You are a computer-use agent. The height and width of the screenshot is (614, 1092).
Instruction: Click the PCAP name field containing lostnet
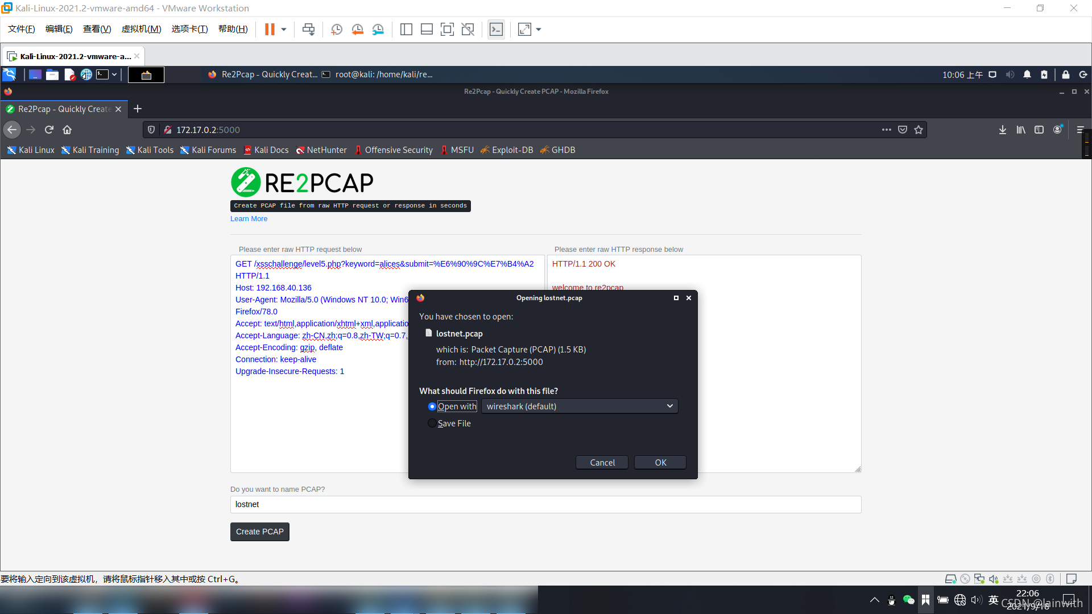pyautogui.click(x=546, y=504)
